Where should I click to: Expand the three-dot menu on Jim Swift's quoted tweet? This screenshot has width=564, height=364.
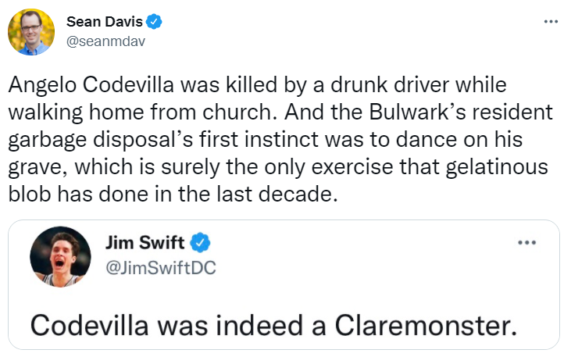pos(527,243)
